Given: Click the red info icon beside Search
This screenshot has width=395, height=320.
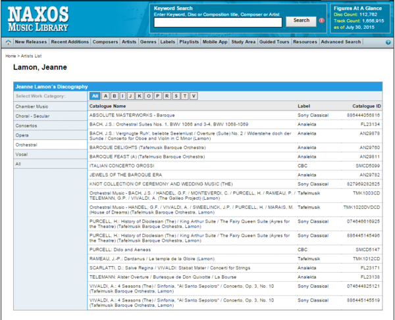Looking at the screenshot, I should 321,21.
